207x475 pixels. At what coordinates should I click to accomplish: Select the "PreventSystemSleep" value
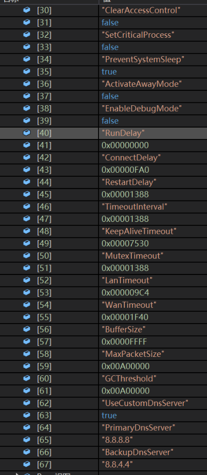coord(143,60)
